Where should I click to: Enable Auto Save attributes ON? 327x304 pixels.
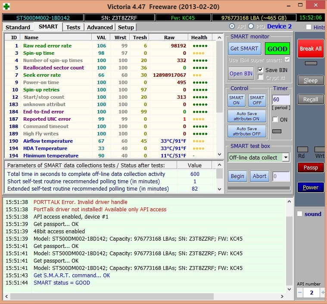[246, 116]
